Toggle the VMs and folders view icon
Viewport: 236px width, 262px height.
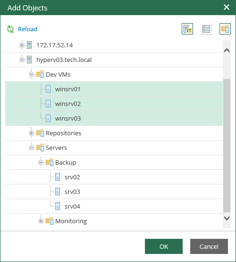coord(225,29)
